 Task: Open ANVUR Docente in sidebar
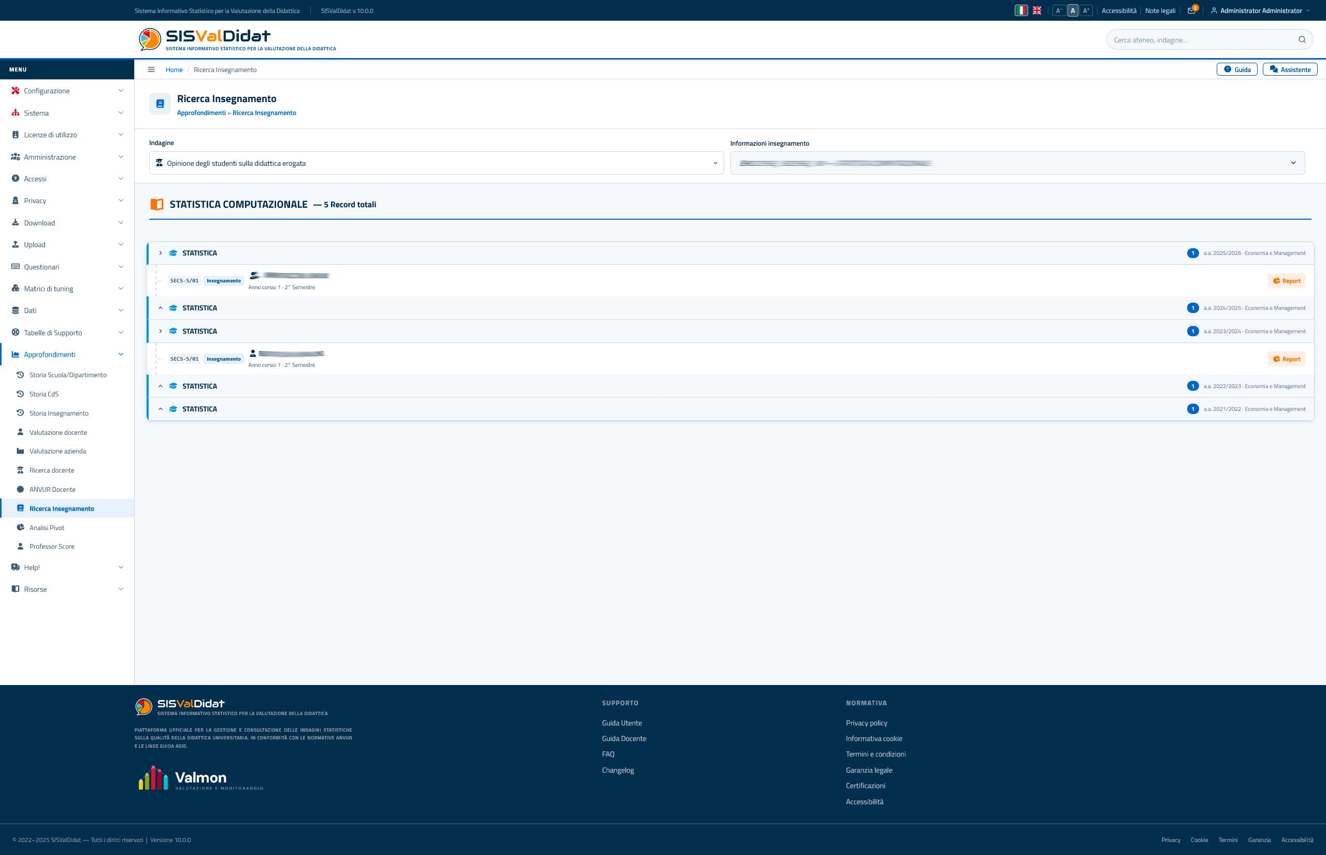coord(67,490)
